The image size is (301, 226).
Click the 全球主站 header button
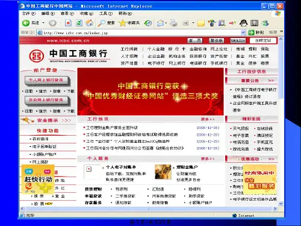click(x=263, y=40)
